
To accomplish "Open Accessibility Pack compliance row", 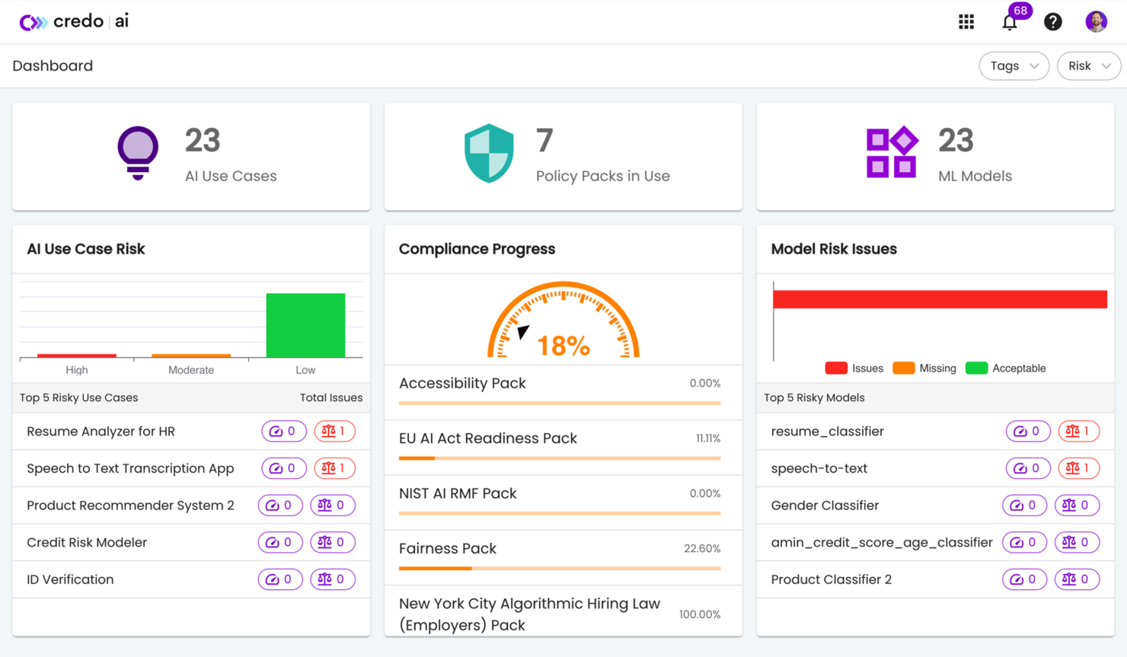I will [563, 392].
